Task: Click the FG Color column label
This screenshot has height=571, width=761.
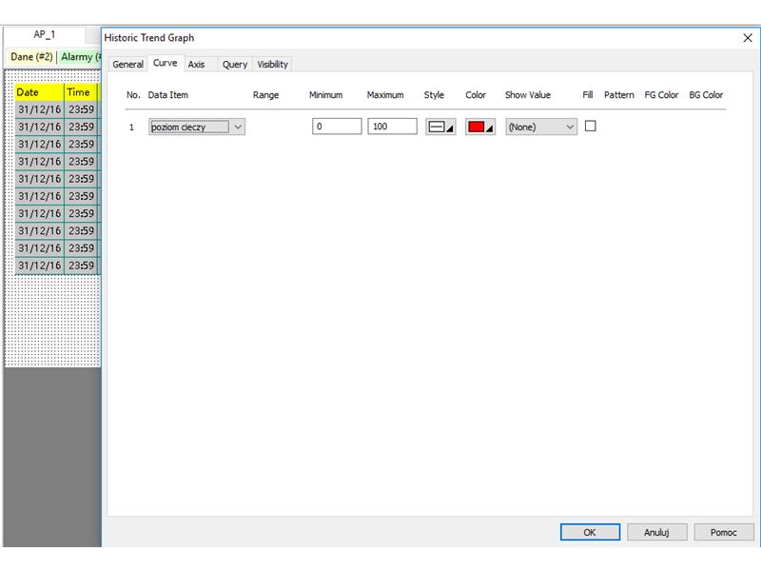Action: click(661, 94)
